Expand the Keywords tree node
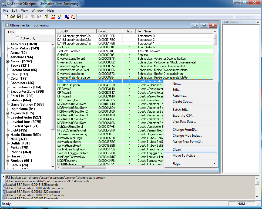This screenshot has width=262, height=209. tap(8, 113)
